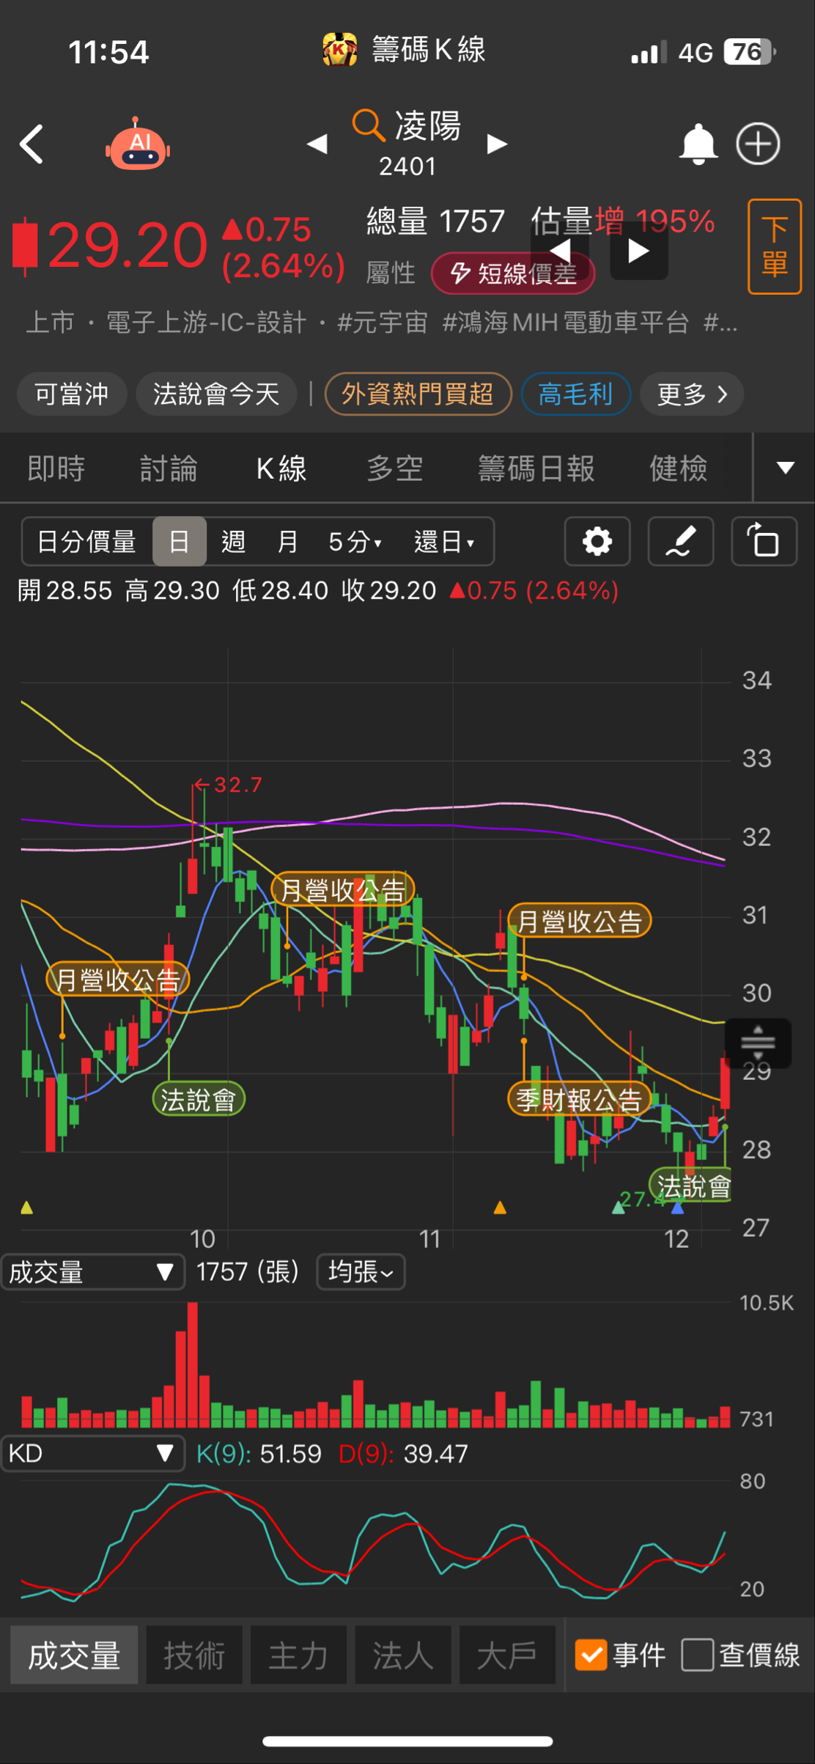Tap the 32.7 high price label
The image size is (815, 1764).
point(229,785)
